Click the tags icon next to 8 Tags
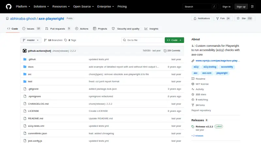The width and height of the screenshot is (261, 143). click(66, 40)
